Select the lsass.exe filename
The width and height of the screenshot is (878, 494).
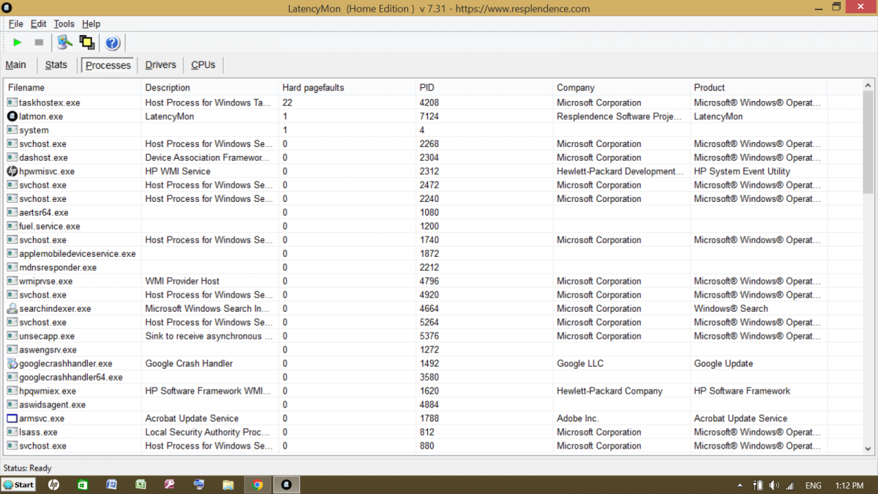tap(39, 433)
